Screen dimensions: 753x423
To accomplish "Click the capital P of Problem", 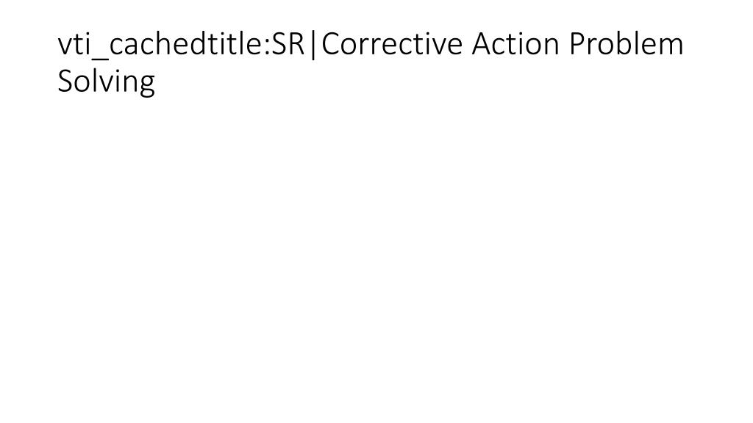I will (577, 44).
